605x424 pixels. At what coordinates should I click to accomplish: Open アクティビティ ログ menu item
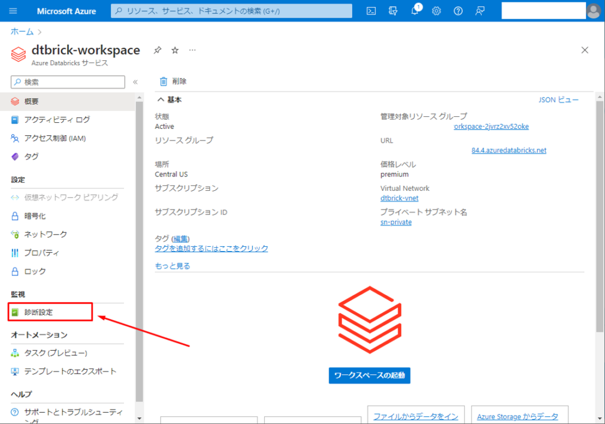coord(57,120)
